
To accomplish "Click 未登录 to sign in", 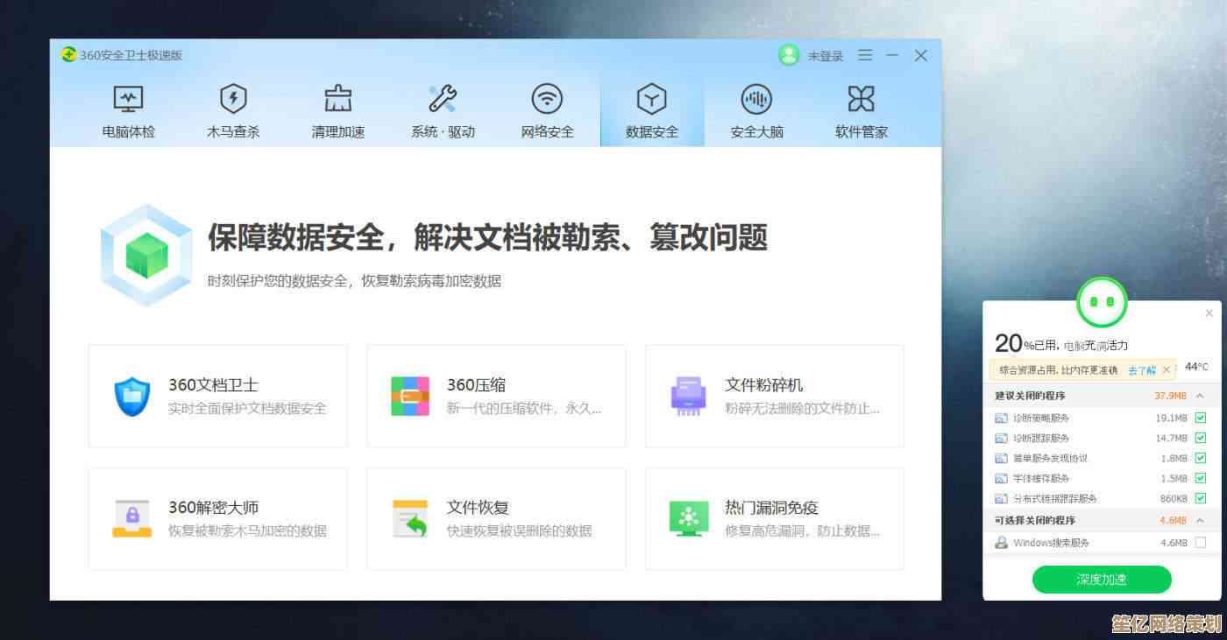I will coord(824,56).
